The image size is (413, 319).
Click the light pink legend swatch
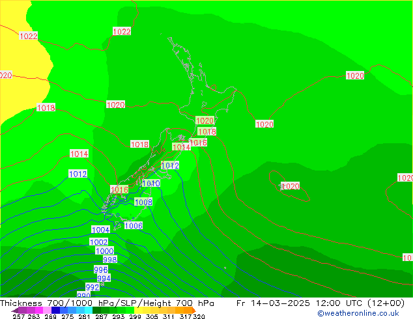coord(47,311)
